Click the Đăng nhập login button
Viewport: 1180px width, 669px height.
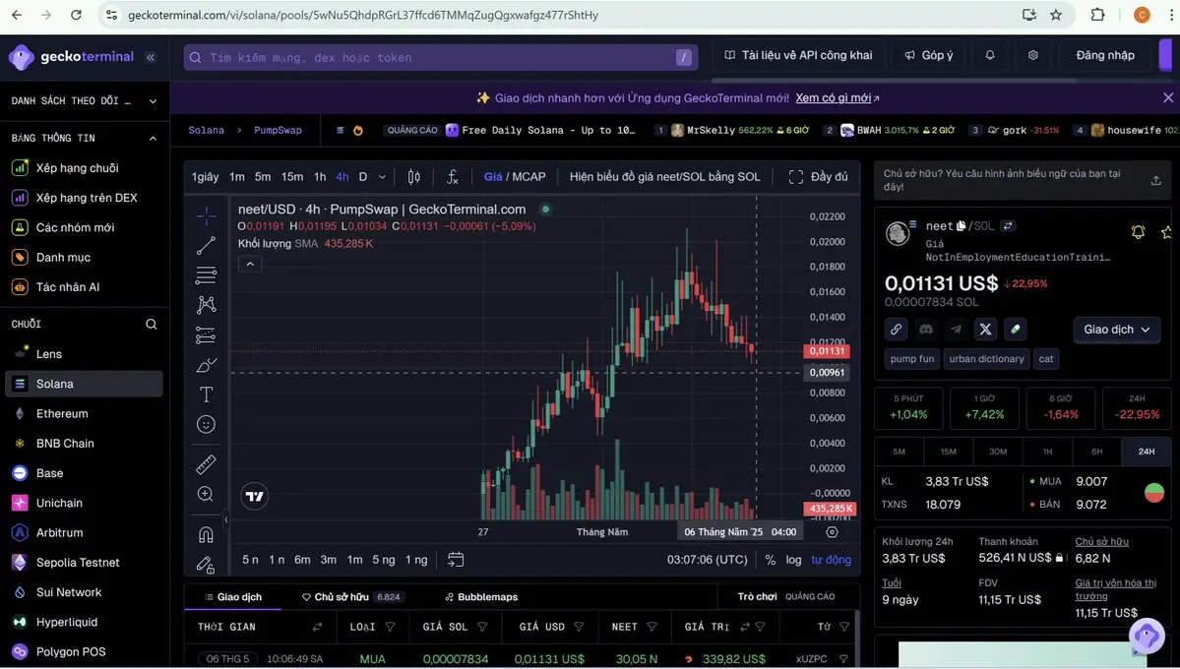tap(1105, 55)
